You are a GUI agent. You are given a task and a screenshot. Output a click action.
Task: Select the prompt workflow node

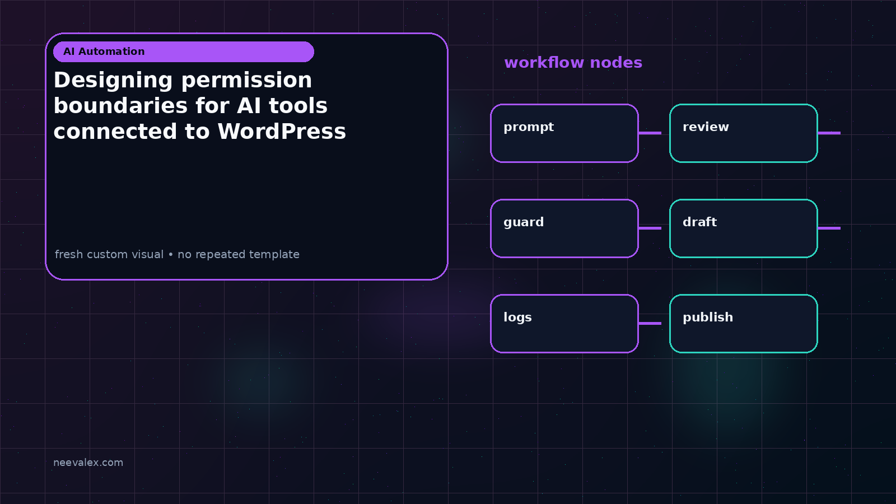click(564, 133)
